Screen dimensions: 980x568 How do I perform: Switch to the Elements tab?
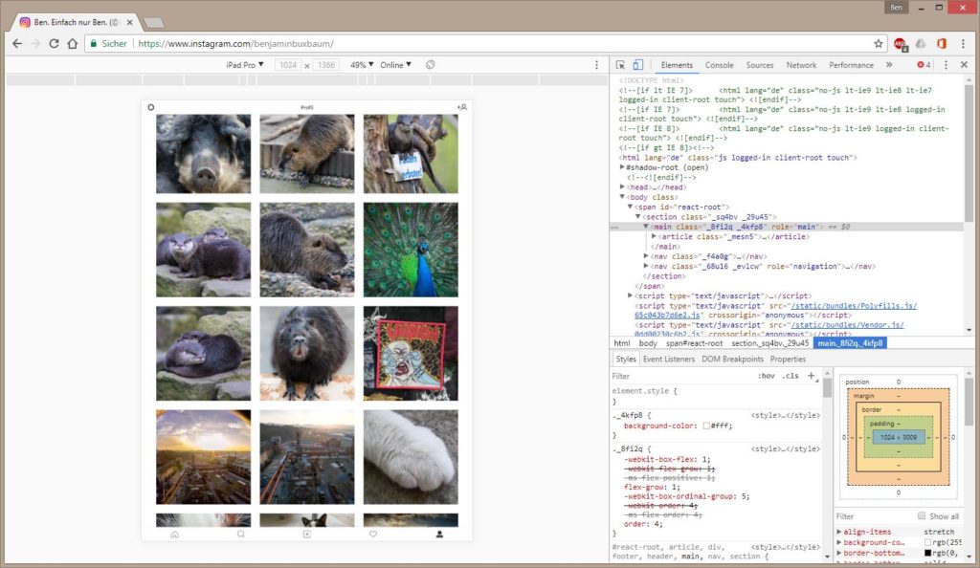click(677, 65)
